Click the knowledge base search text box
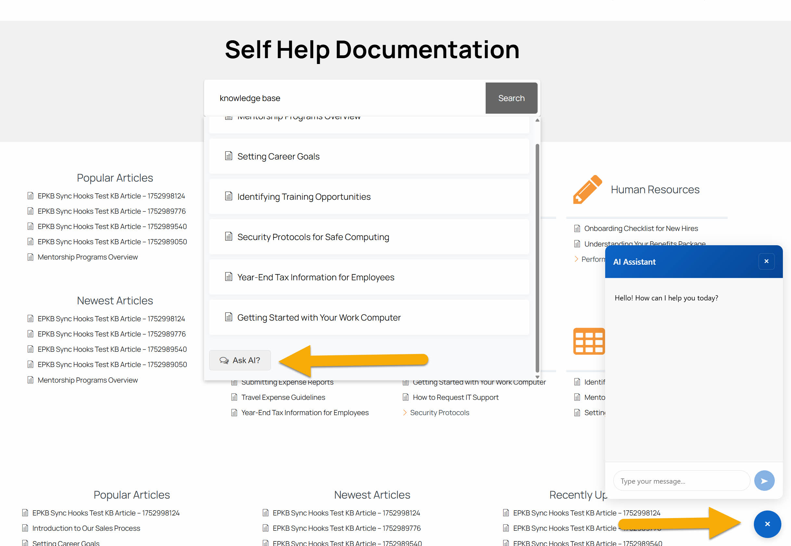The width and height of the screenshot is (791, 546). pos(346,98)
